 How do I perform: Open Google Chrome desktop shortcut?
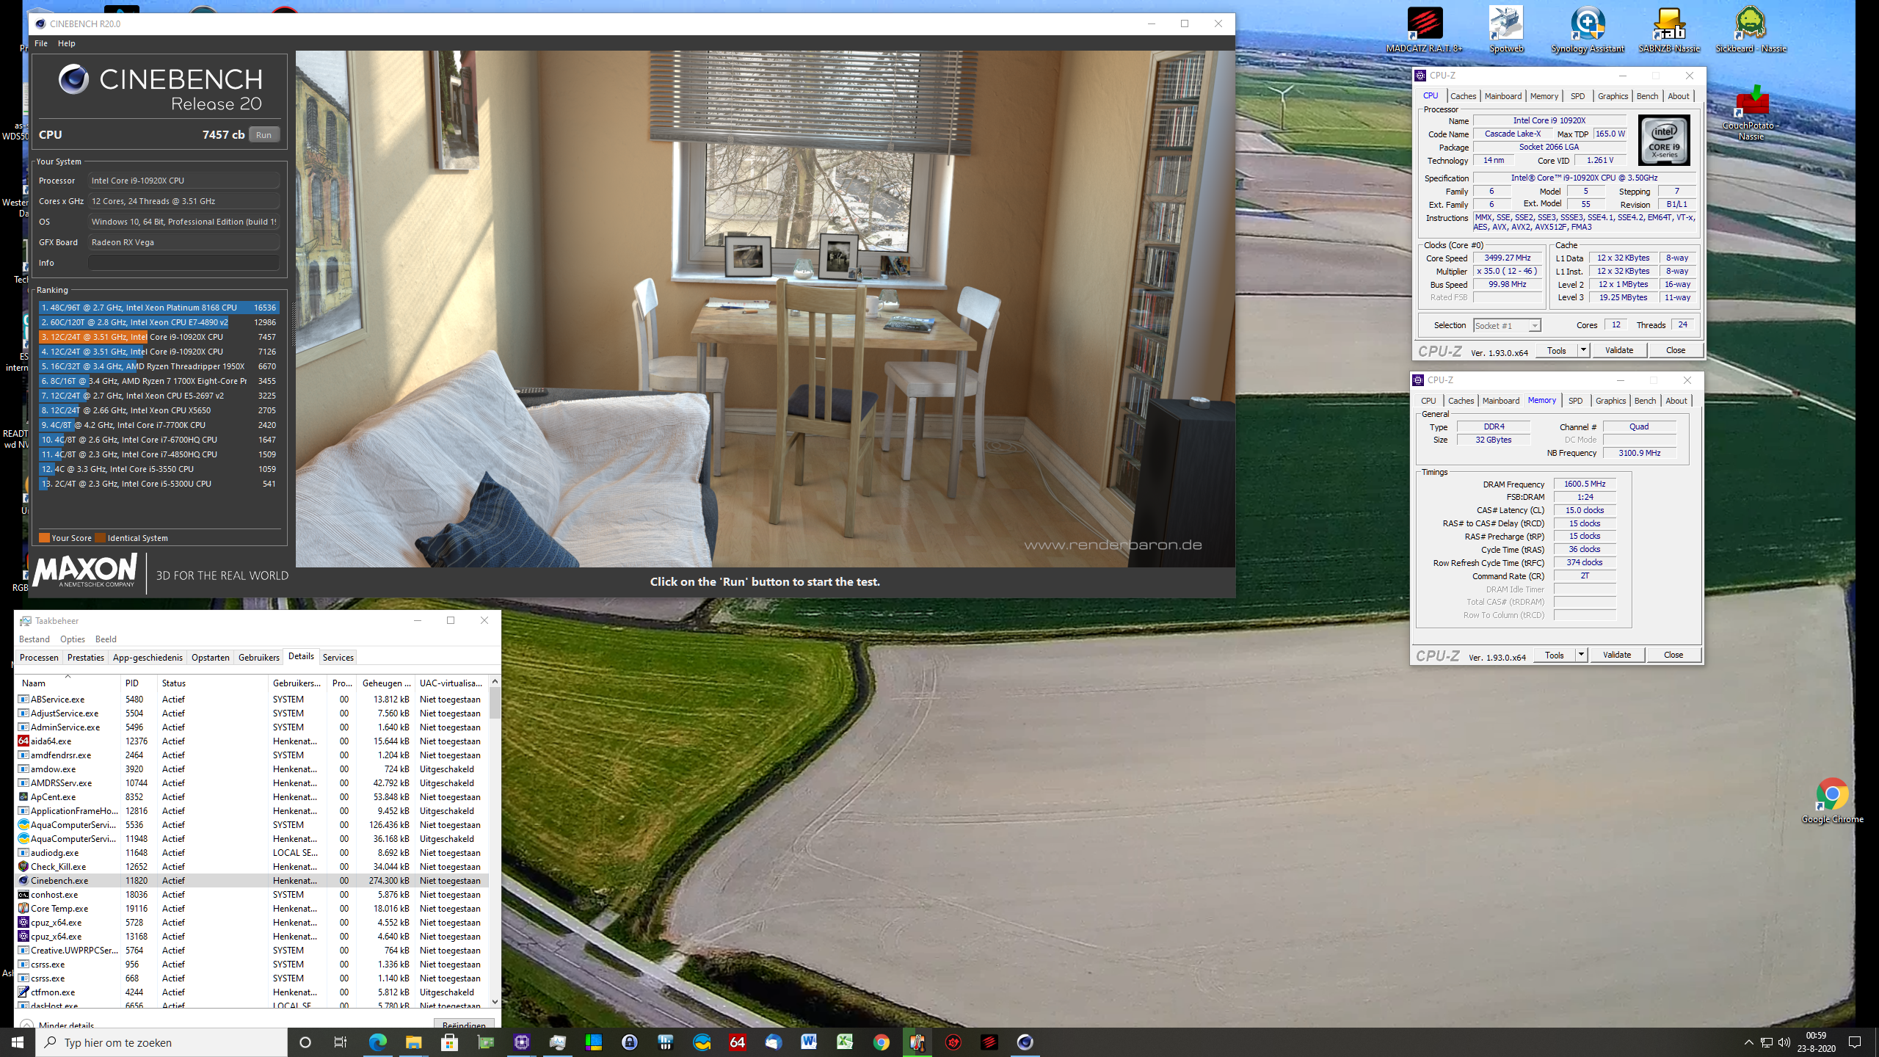[x=1833, y=801]
